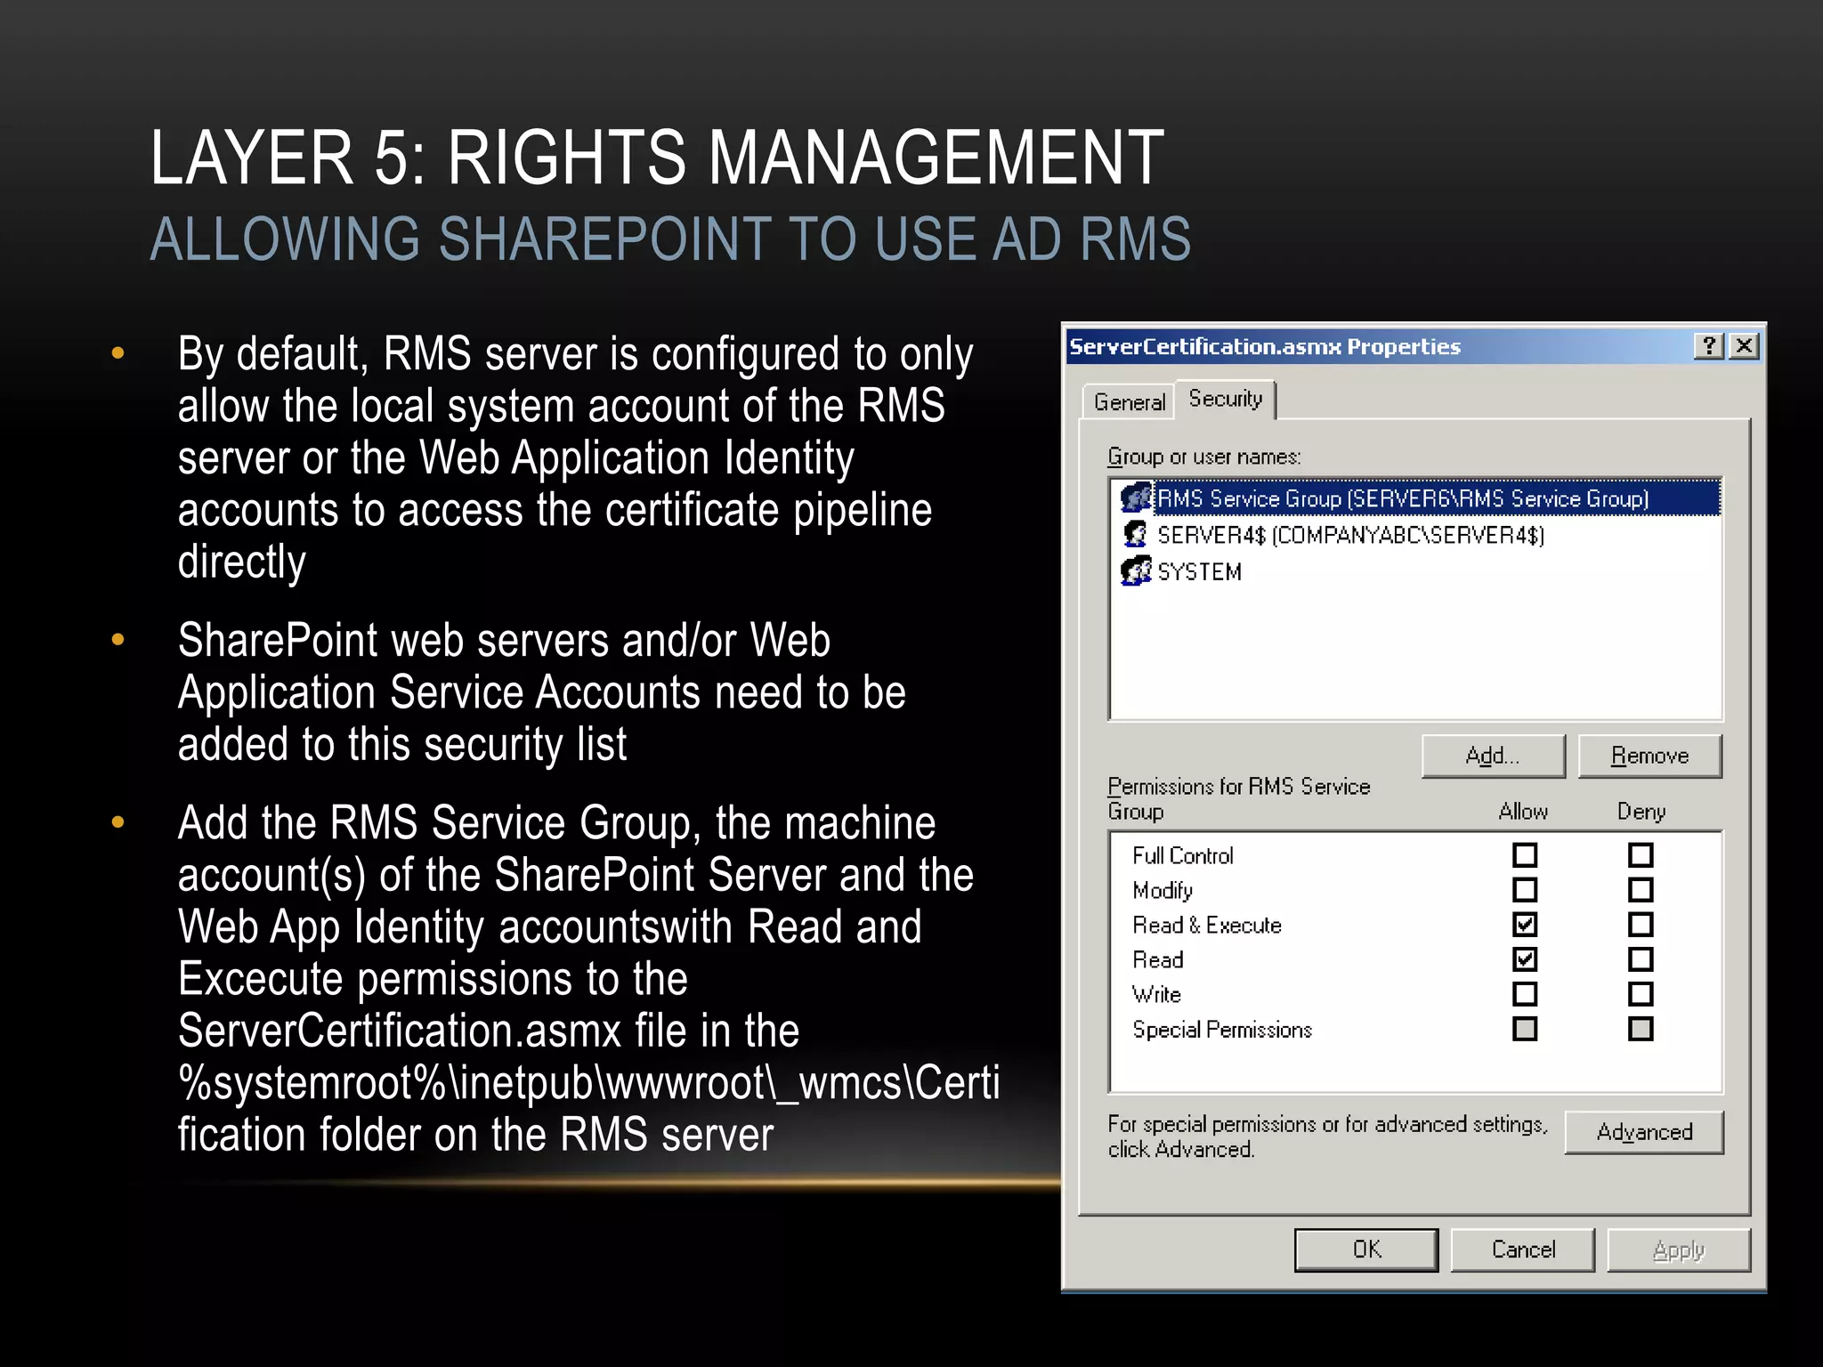Toggle Deny for Special Permissions
This screenshot has height=1367, width=1823.
coord(1641,1029)
